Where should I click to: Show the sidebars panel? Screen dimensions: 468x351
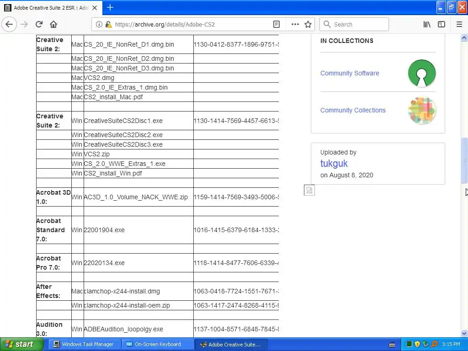pos(441,24)
